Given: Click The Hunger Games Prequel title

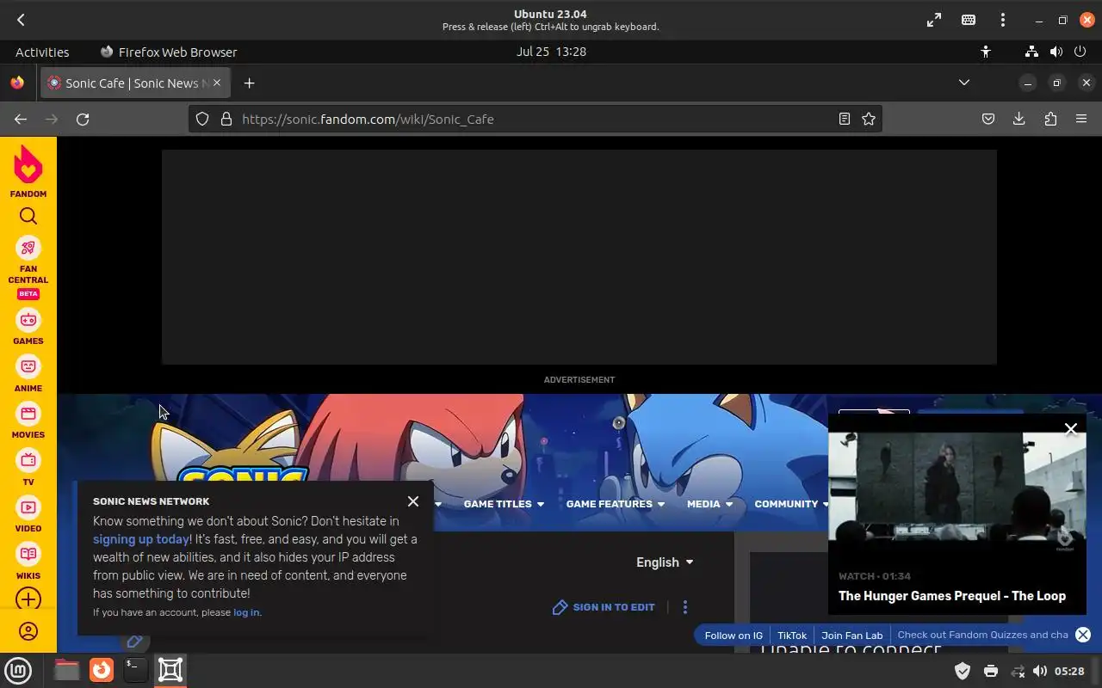Looking at the screenshot, I should [x=952, y=596].
